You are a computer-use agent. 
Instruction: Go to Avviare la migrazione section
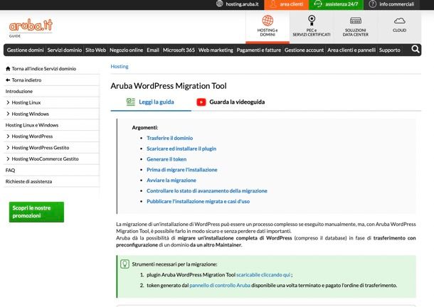[x=171, y=180]
